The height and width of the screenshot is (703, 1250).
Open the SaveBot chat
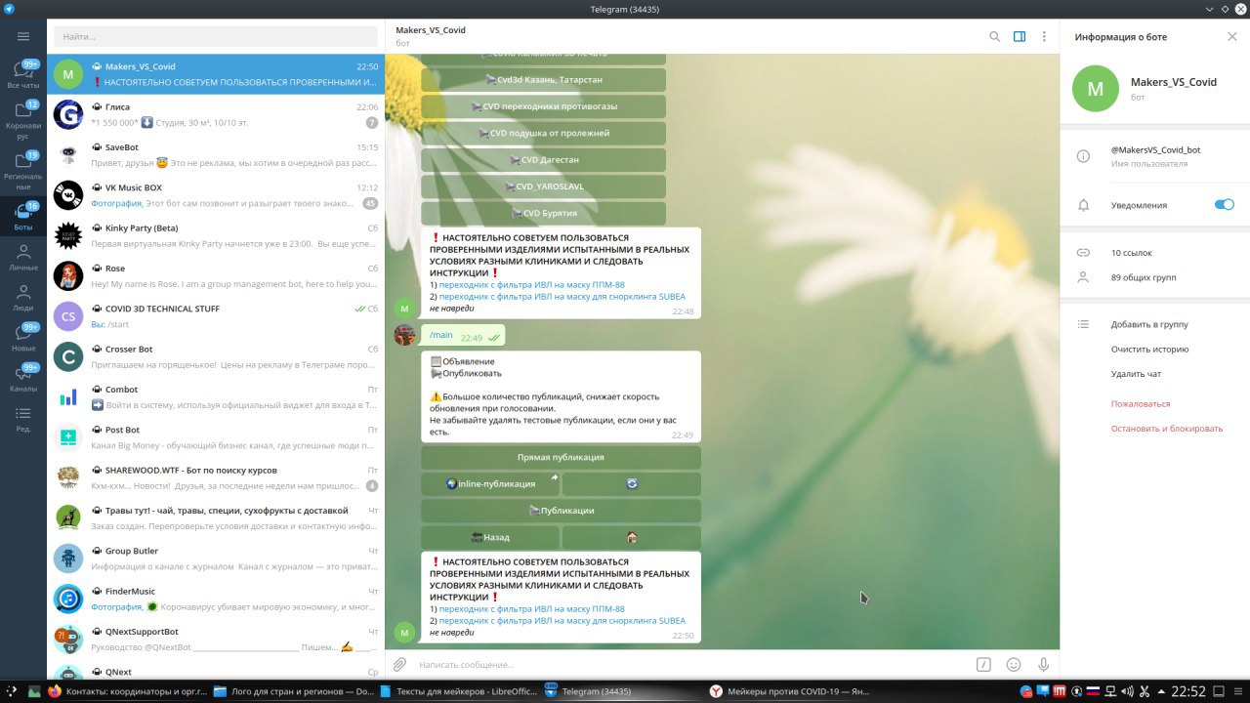click(x=216, y=154)
